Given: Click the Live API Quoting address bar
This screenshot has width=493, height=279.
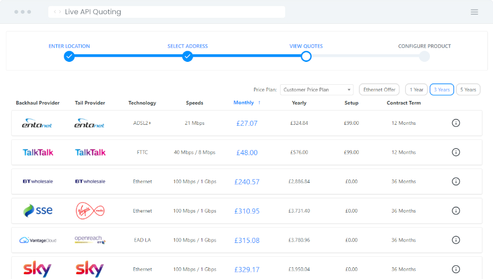Looking at the screenshot, I should 167,12.
